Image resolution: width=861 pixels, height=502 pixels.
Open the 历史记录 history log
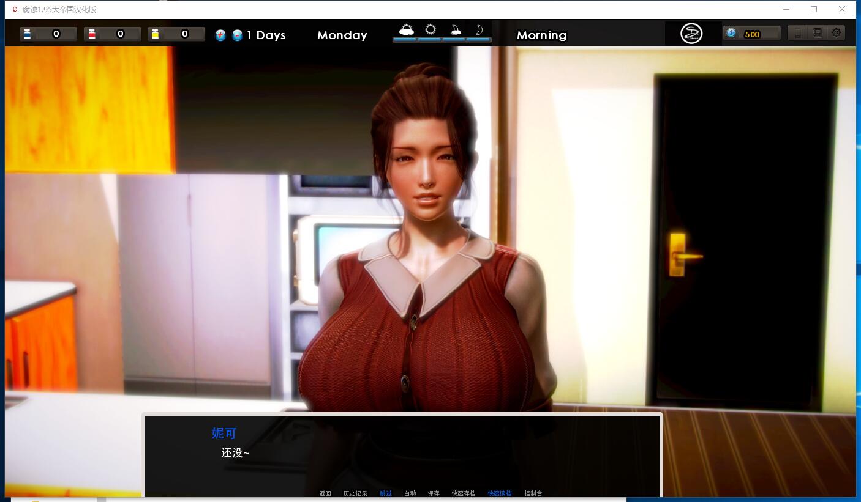[356, 493]
